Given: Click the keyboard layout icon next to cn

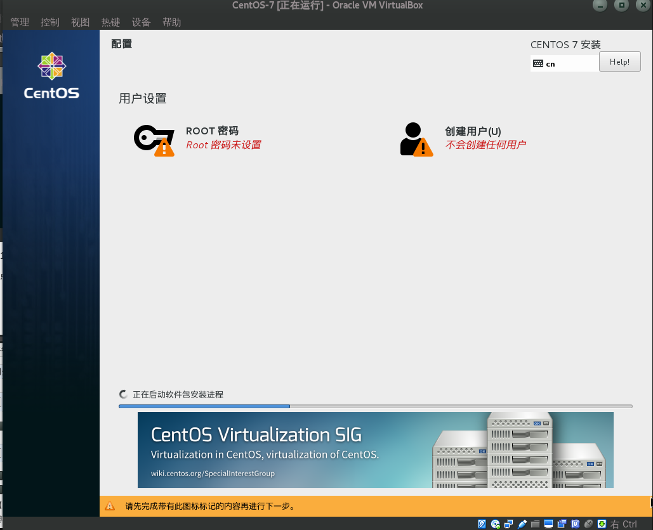Looking at the screenshot, I should click(538, 63).
